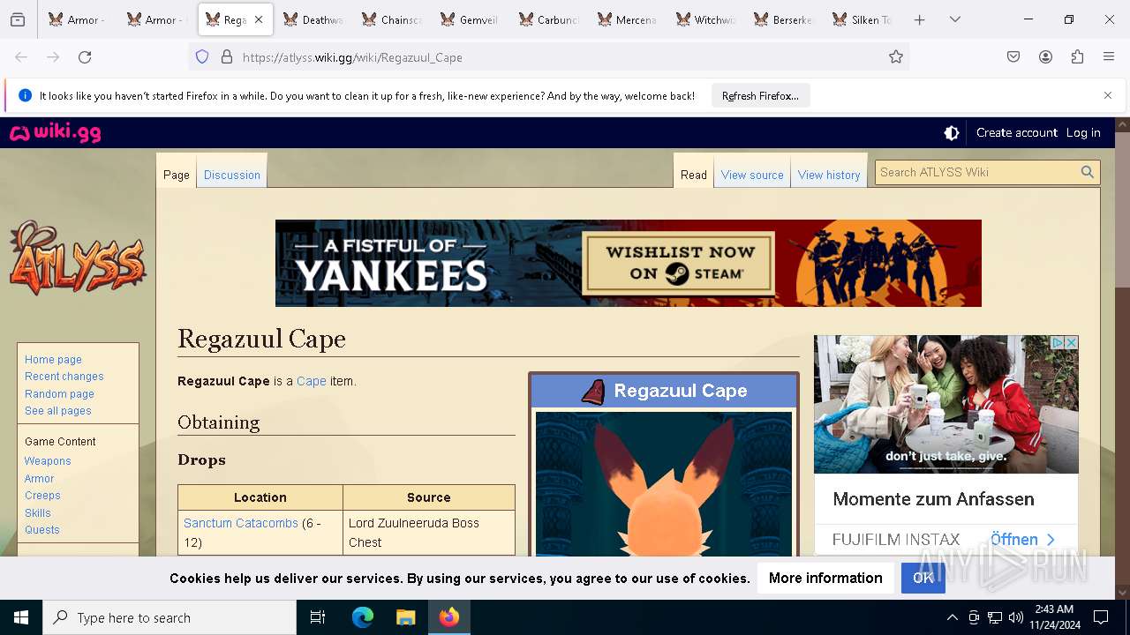This screenshot has height=635, width=1130.
Task: Open Quests sidebar link
Action: 42,530
